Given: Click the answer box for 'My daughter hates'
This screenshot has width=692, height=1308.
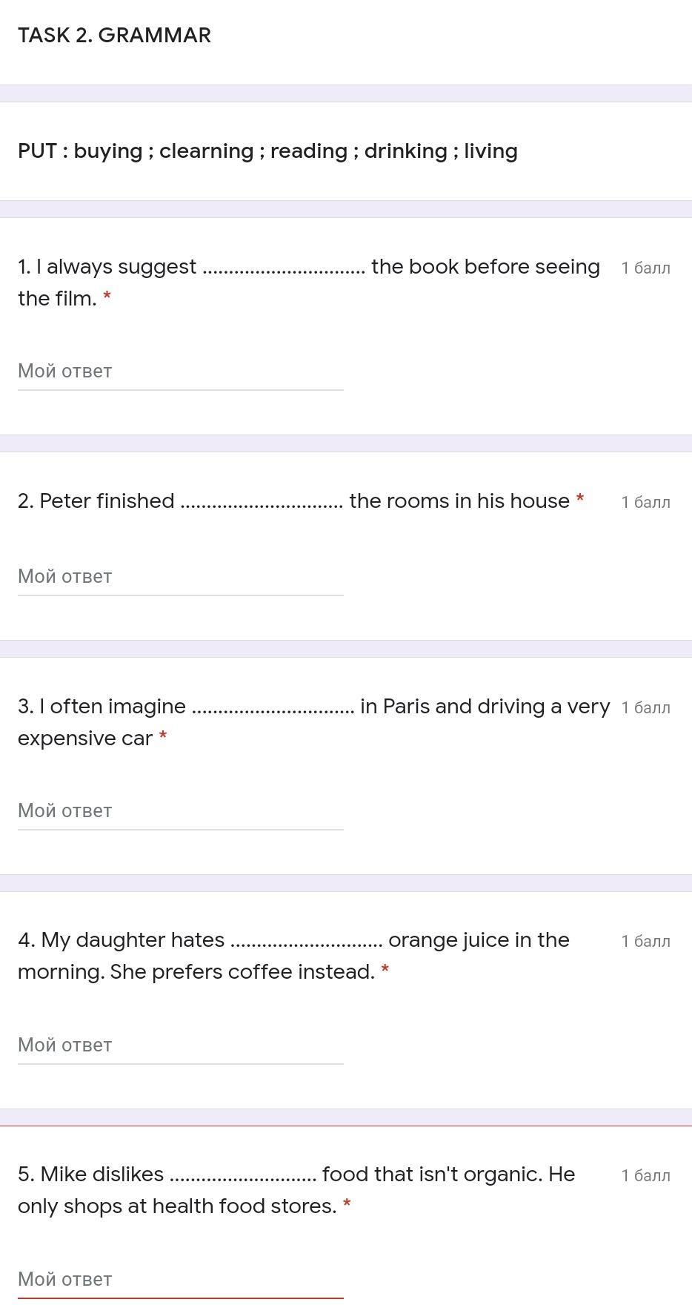Looking at the screenshot, I should point(180,1046).
